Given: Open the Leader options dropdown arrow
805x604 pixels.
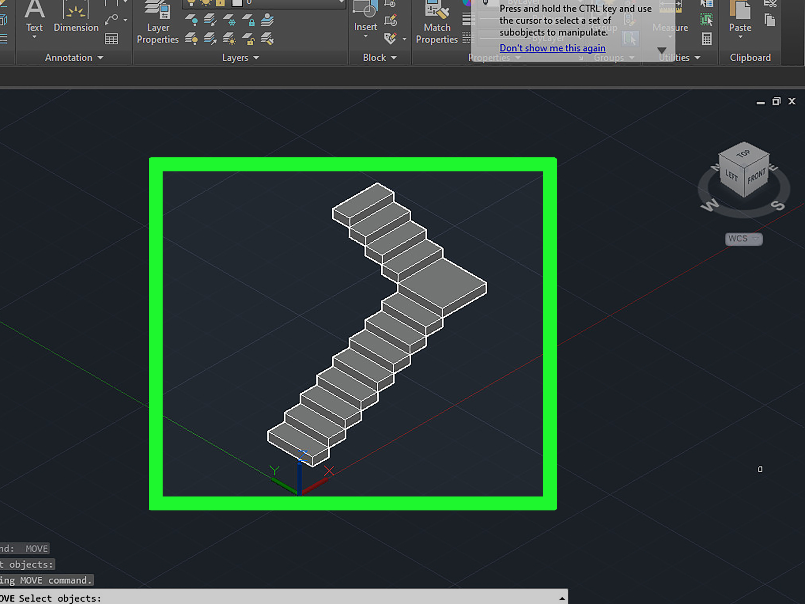Looking at the screenshot, I should 125,20.
